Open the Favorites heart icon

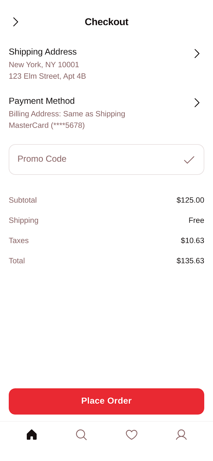tap(131, 434)
